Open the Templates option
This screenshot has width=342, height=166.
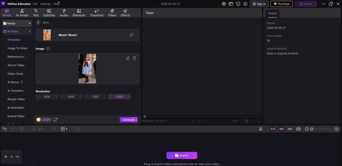pos(14,40)
